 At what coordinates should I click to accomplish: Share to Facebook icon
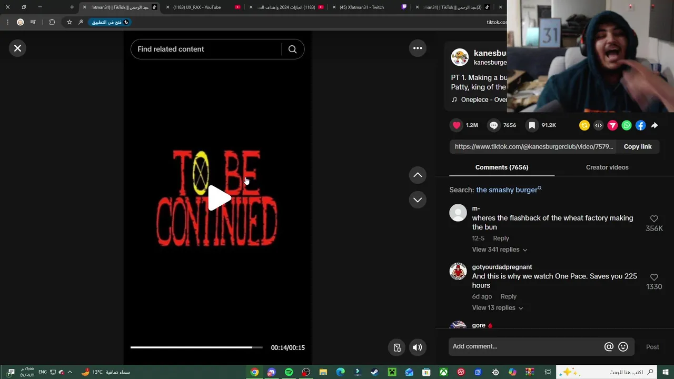click(640, 125)
